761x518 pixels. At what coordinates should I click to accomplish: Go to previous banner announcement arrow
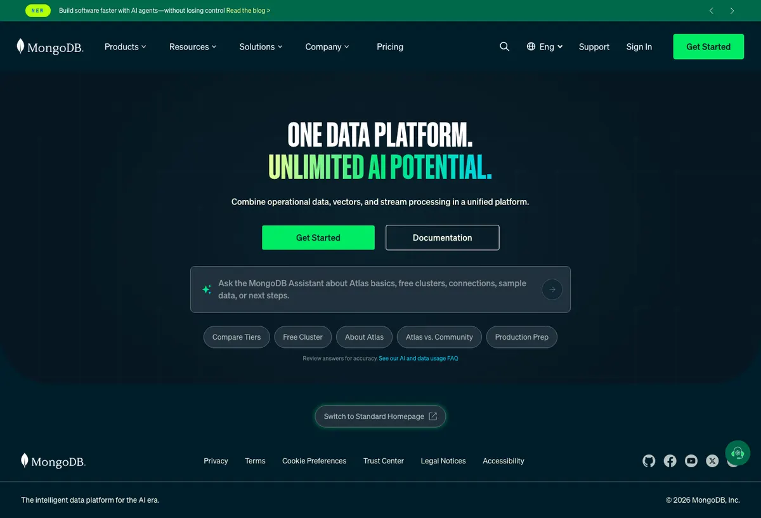(712, 11)
